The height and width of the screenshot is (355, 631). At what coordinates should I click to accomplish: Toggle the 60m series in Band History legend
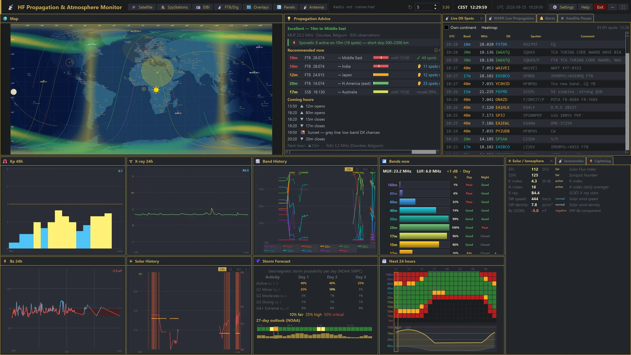(x=307, y=247)
